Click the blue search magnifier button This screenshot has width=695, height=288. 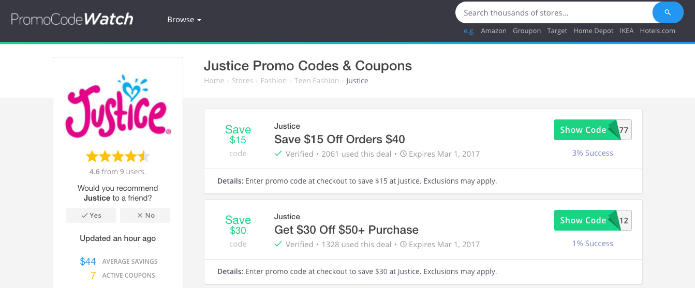[x=668, y=13]
